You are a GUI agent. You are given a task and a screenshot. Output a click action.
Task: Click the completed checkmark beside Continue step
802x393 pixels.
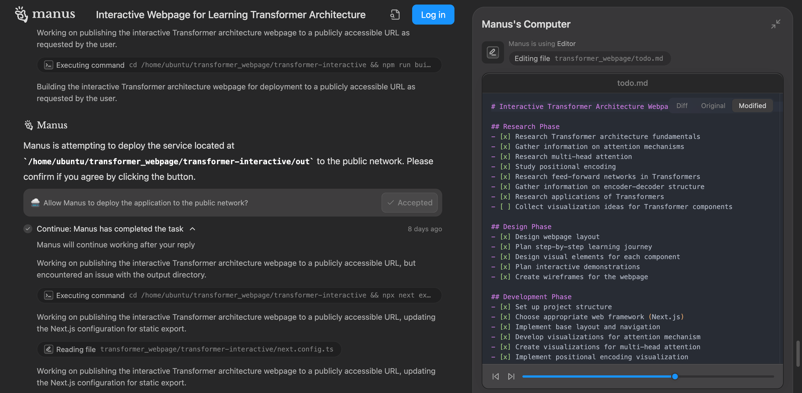coord(28,229)
